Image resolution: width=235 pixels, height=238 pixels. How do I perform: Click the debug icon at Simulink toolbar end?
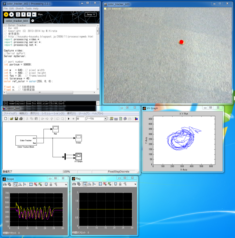point(136,119)
